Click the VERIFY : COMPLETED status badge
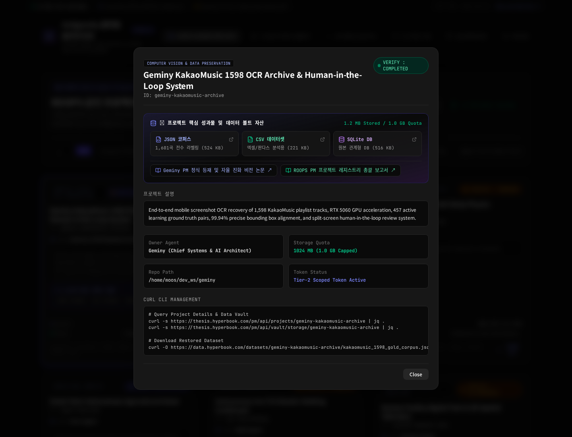Image resolution: width=572 pixels, height=437 pixels. pyautogui.click(x=401, y=66)
